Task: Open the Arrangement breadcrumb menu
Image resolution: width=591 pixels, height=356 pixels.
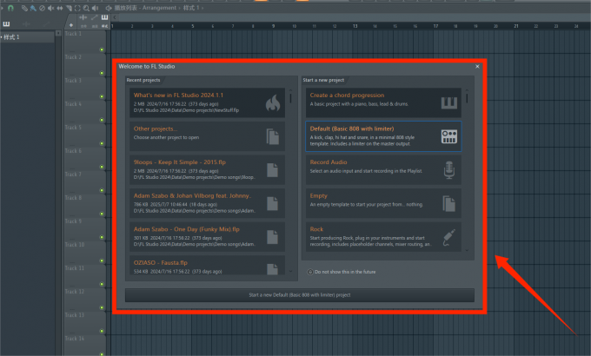Action: tap(159, 8)
